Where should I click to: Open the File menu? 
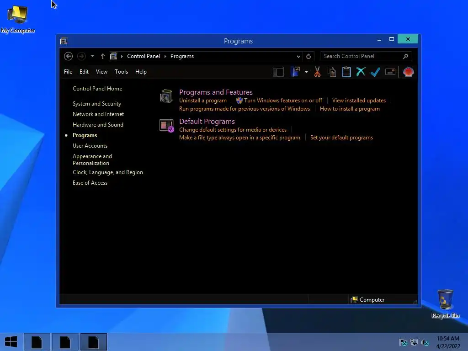pos(68,72)
